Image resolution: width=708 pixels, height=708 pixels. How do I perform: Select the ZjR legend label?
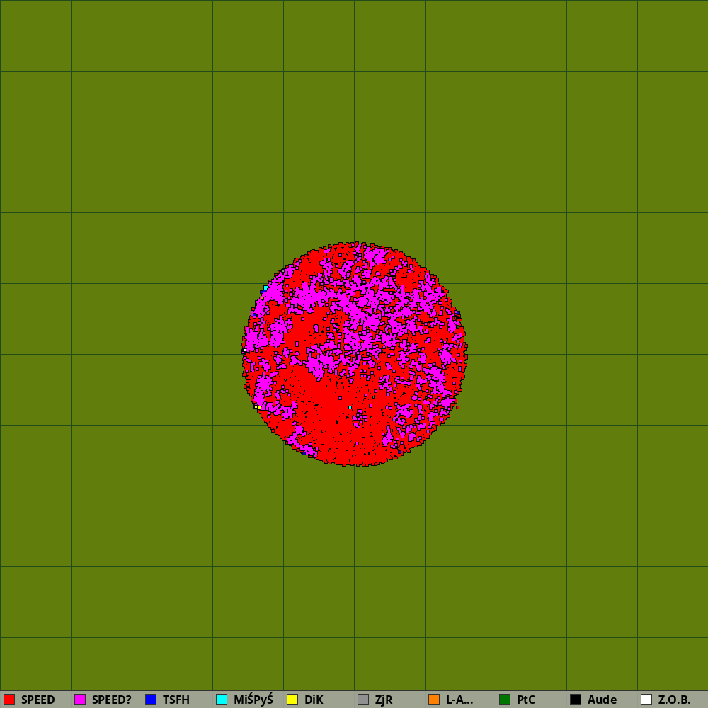click(x=384, y=700)
